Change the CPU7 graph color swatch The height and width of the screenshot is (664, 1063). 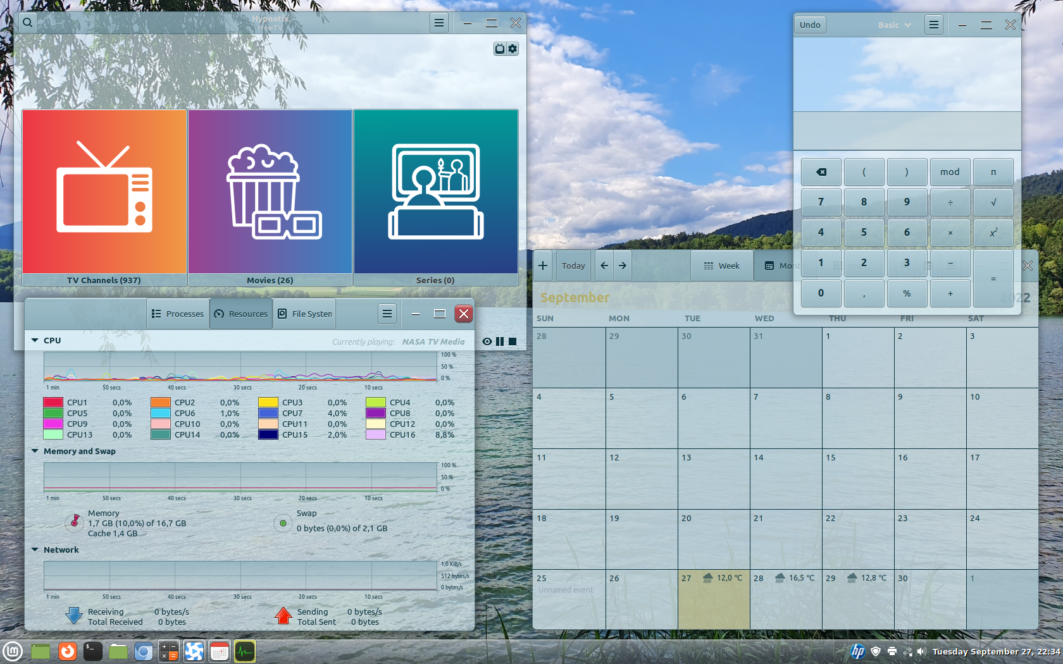(268, 413)
